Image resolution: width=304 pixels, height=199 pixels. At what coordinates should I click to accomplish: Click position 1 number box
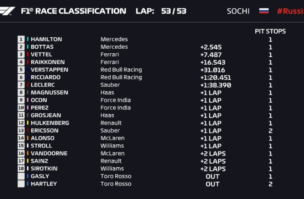coord(21,39)
